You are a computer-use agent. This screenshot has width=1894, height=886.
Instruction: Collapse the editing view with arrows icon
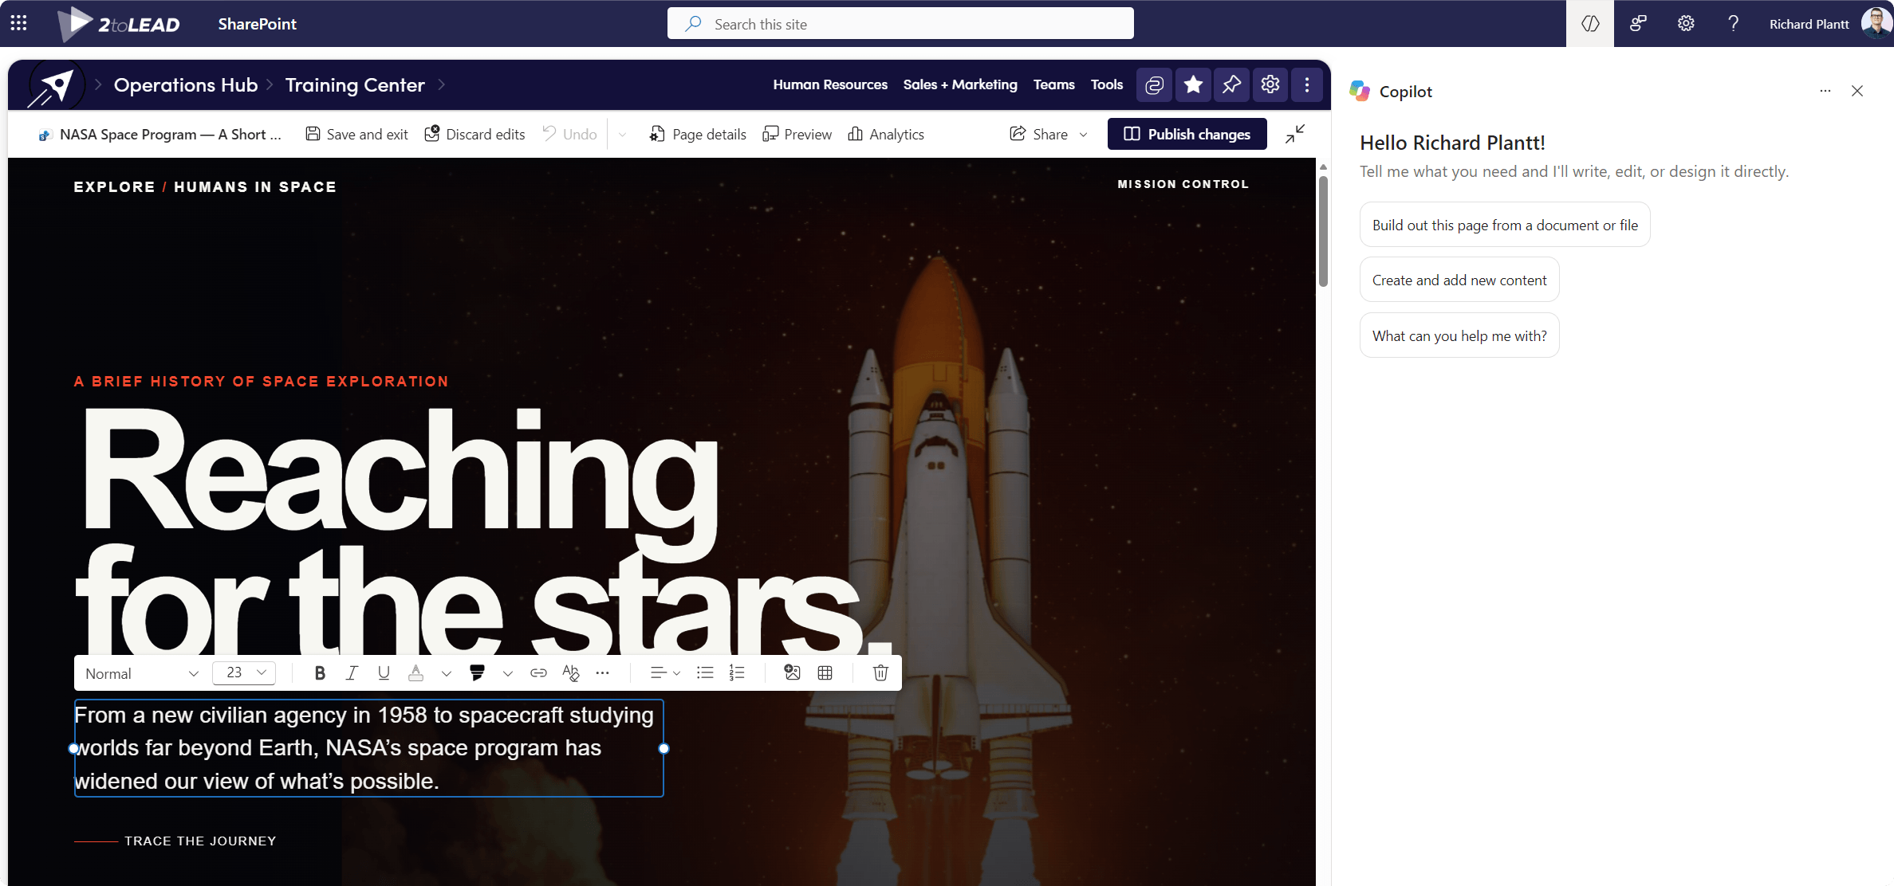tap(1295, 134)
